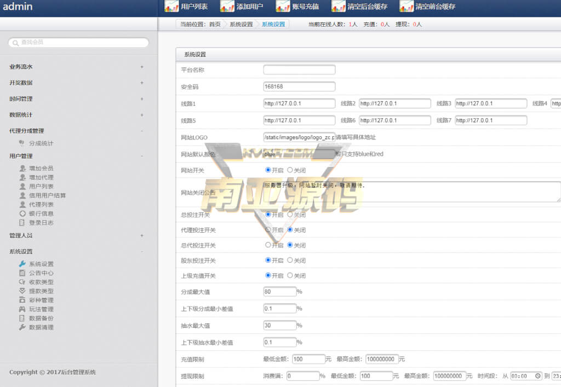The width and height of the screenshot is (561, 387).
Task: Click the 收款类型 icon
Action: click(x=22, y=282)
